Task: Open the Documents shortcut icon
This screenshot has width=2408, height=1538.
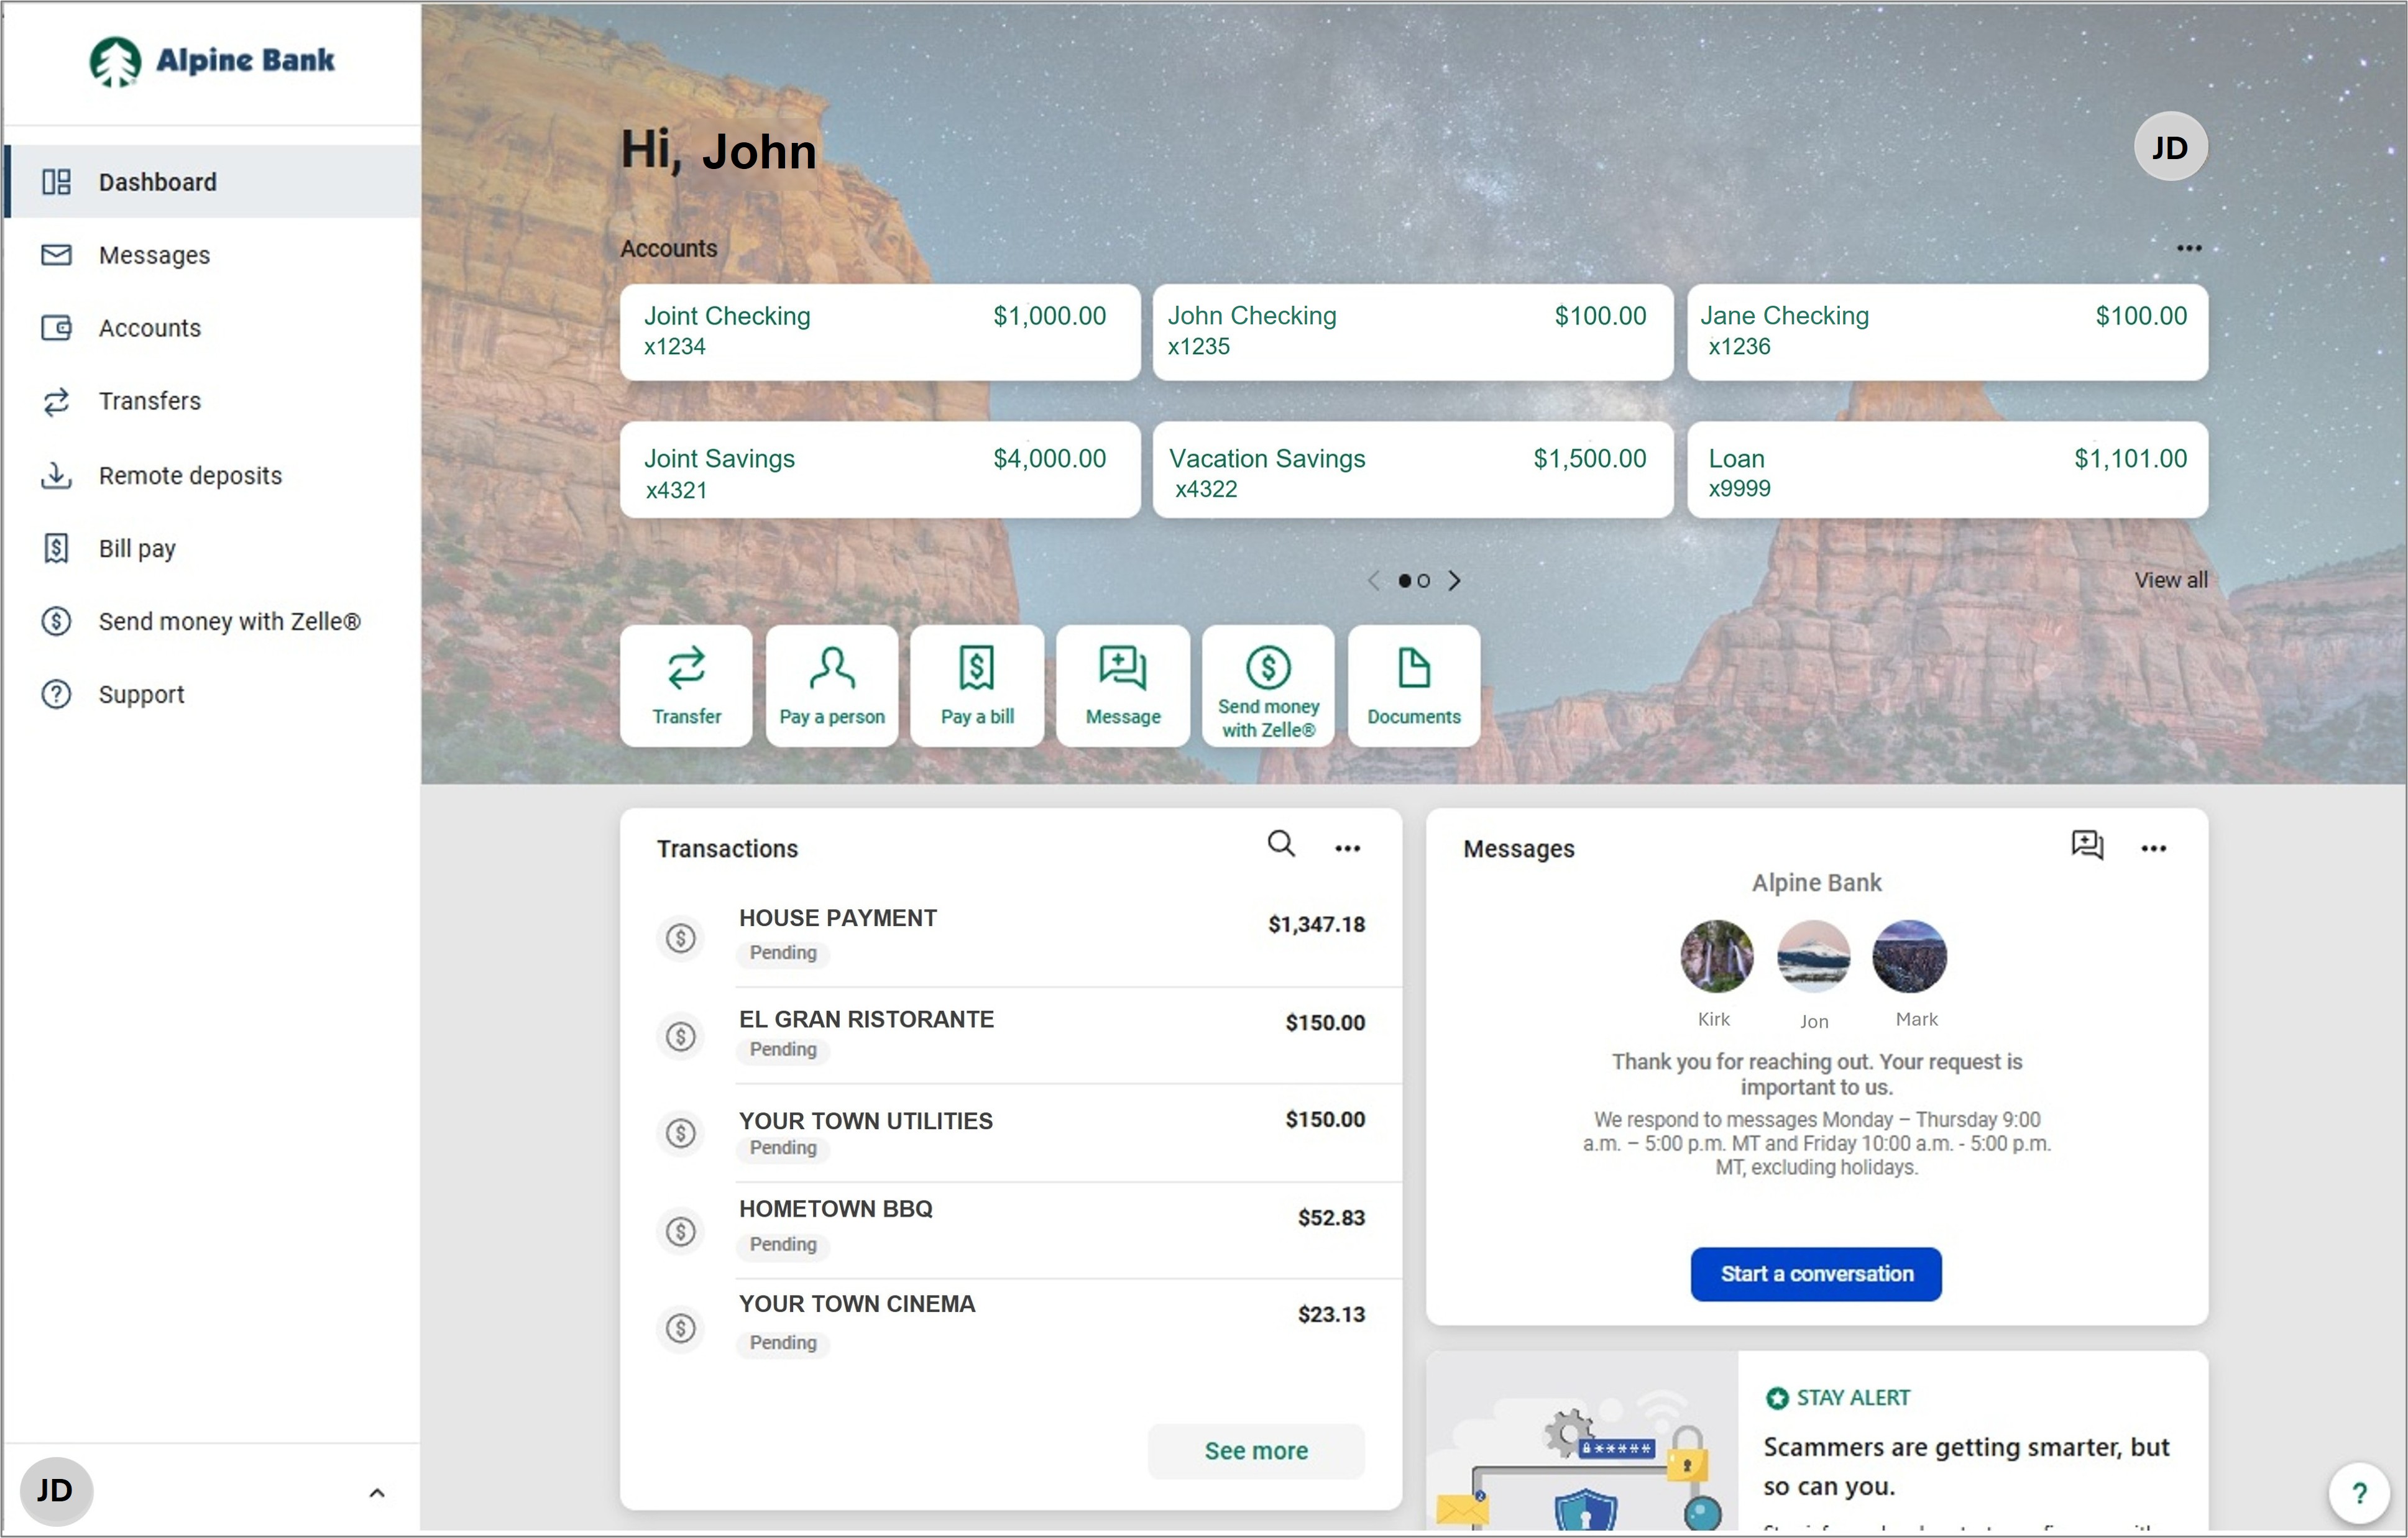Action: click(1413, 684)
